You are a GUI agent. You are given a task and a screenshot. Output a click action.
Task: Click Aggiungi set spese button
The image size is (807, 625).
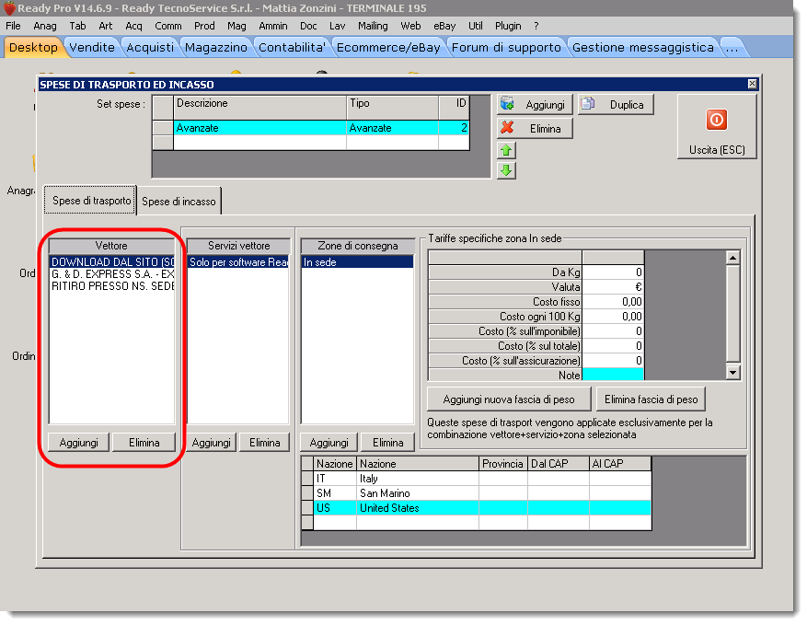pos(535,105)
